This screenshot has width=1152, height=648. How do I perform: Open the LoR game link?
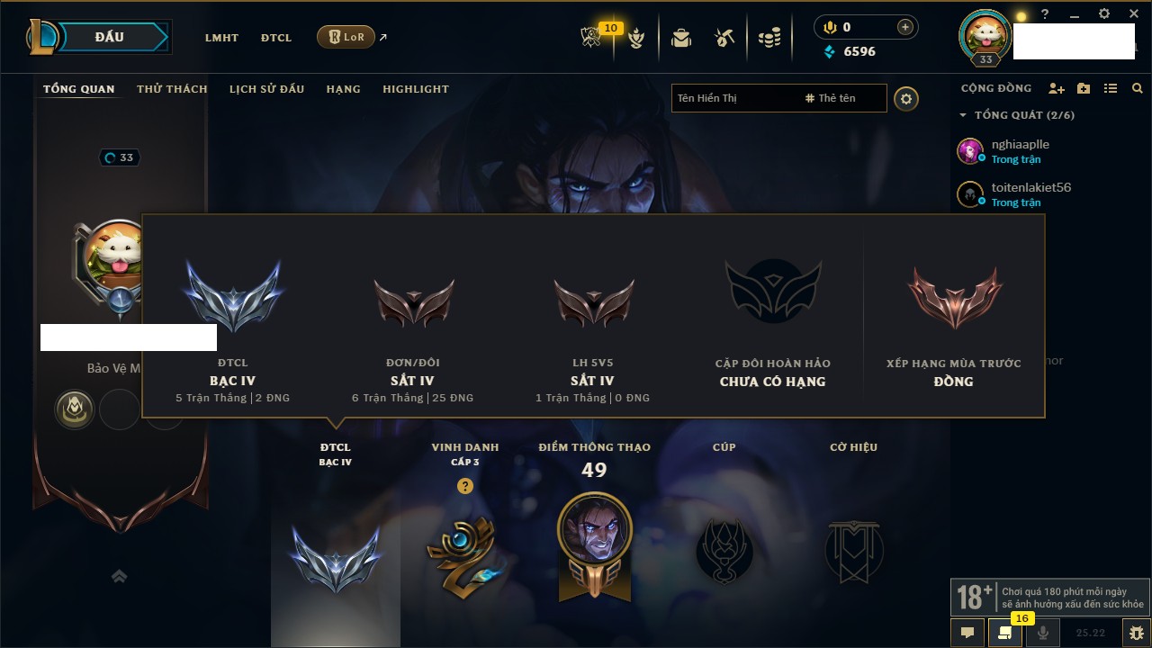click(x=346, y=37)
